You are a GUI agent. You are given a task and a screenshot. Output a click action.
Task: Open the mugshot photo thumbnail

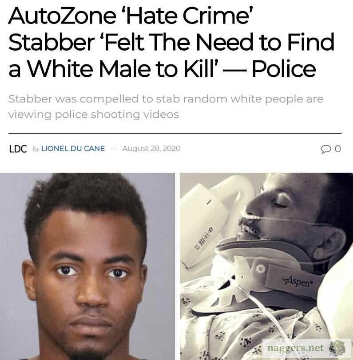87,266
